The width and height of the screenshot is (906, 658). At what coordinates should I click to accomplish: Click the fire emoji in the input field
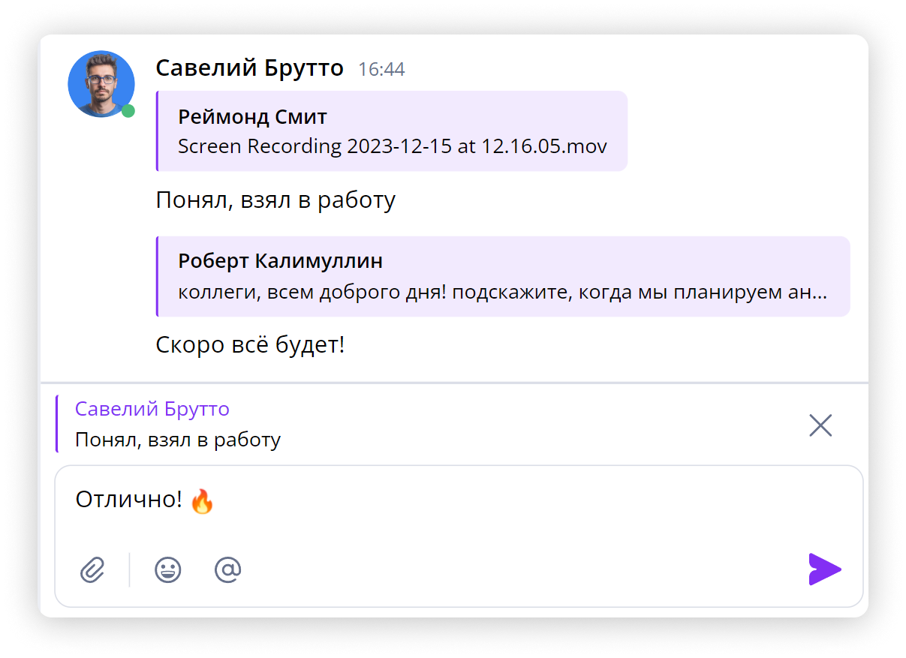coord(202,500)
